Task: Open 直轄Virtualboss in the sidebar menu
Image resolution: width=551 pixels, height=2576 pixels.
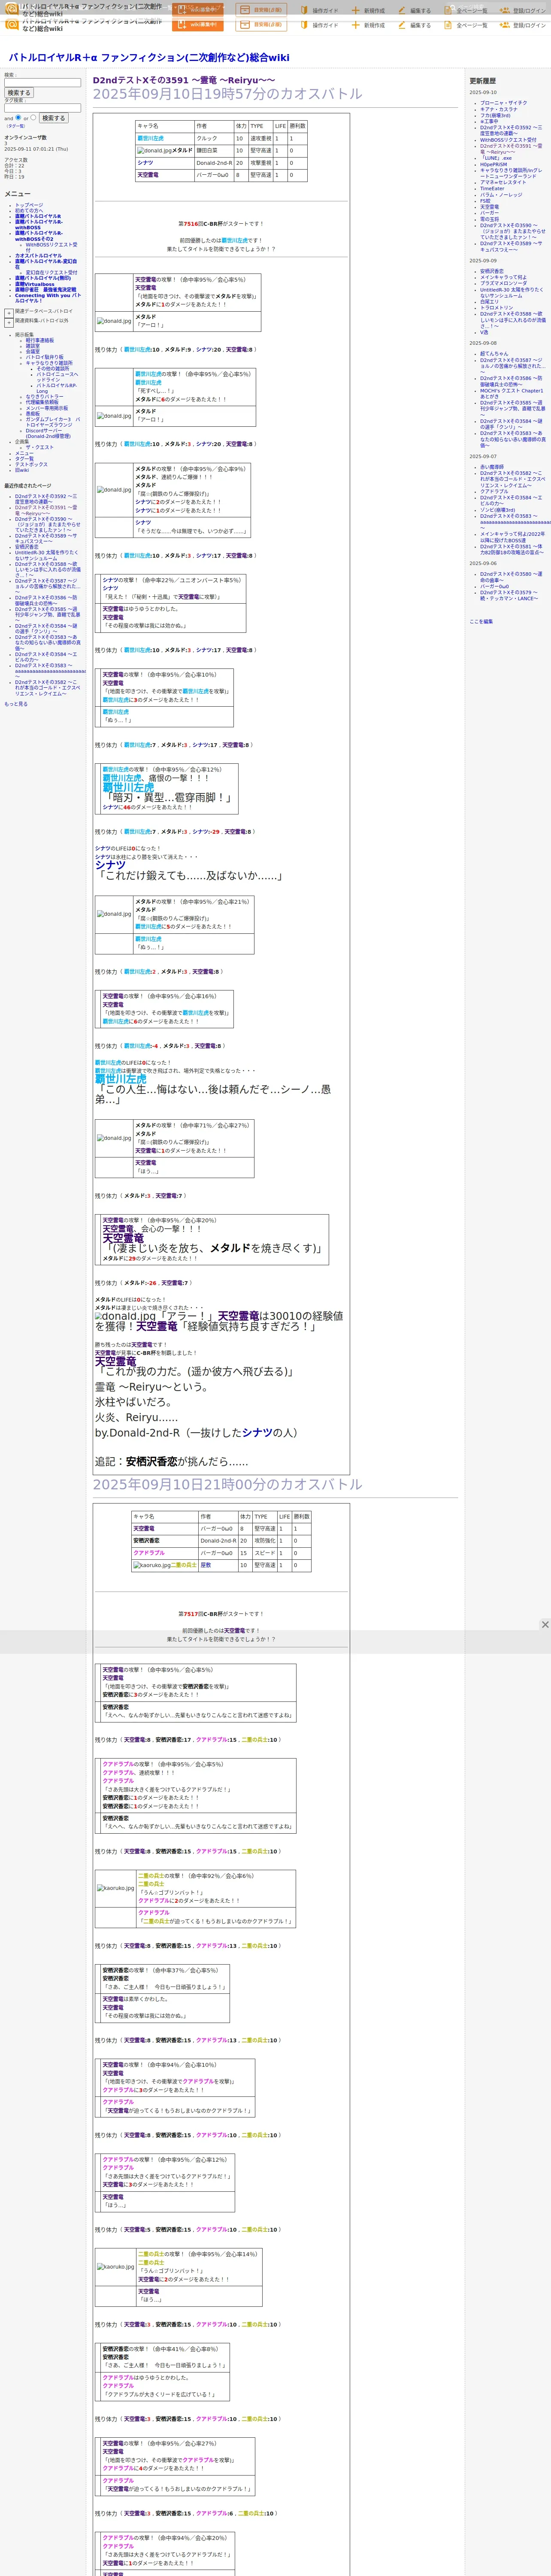Action: tap(35, 284)
